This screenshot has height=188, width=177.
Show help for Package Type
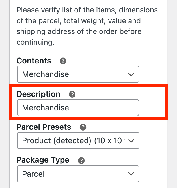[81, 161]
